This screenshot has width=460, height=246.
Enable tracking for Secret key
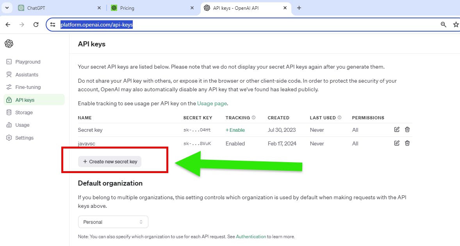point(235,130)
